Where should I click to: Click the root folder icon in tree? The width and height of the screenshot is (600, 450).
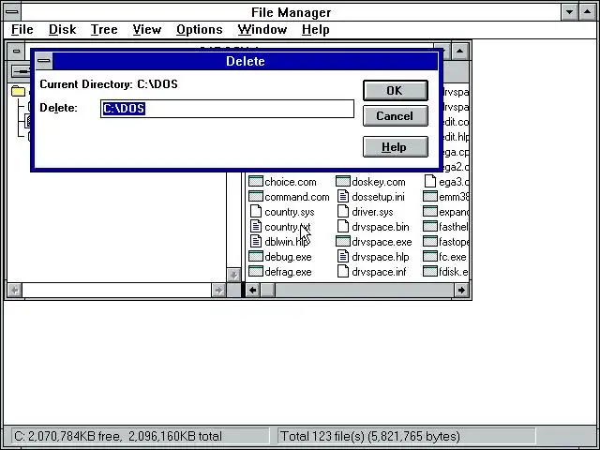tap(18, 91)
